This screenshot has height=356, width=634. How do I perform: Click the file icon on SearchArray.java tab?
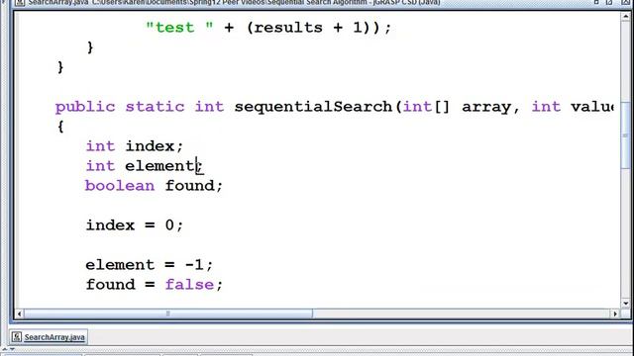tap(17, 337)
